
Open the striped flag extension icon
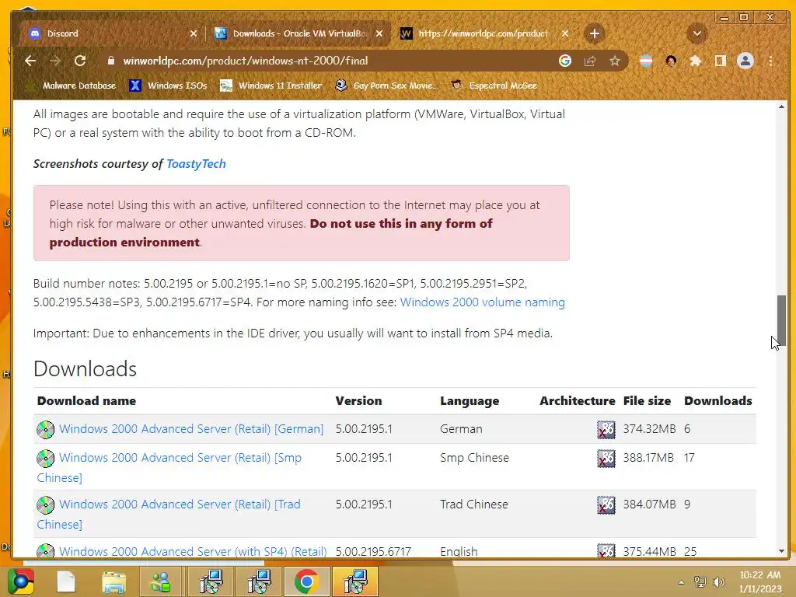pos(646,61)
